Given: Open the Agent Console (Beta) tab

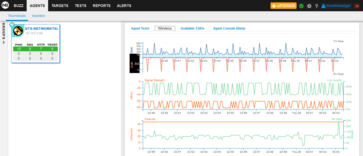Looking at the screenshot, I should pos(229,28).
